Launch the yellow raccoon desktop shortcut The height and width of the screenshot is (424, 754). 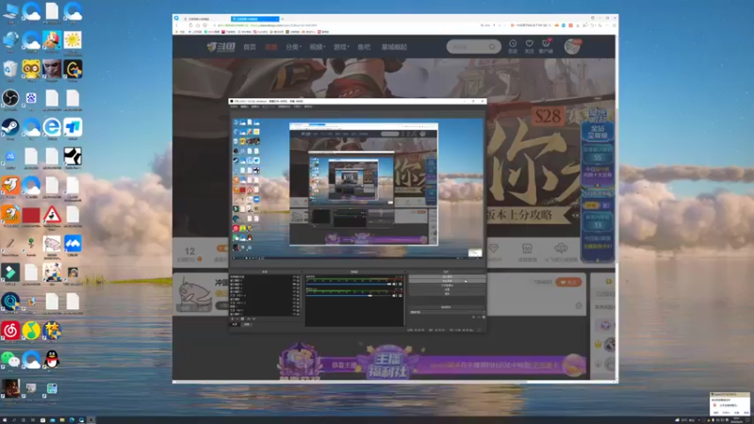point(31,69)
